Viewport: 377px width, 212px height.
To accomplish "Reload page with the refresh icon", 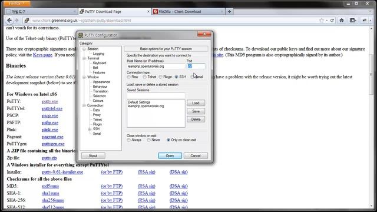I will point(332,21).
